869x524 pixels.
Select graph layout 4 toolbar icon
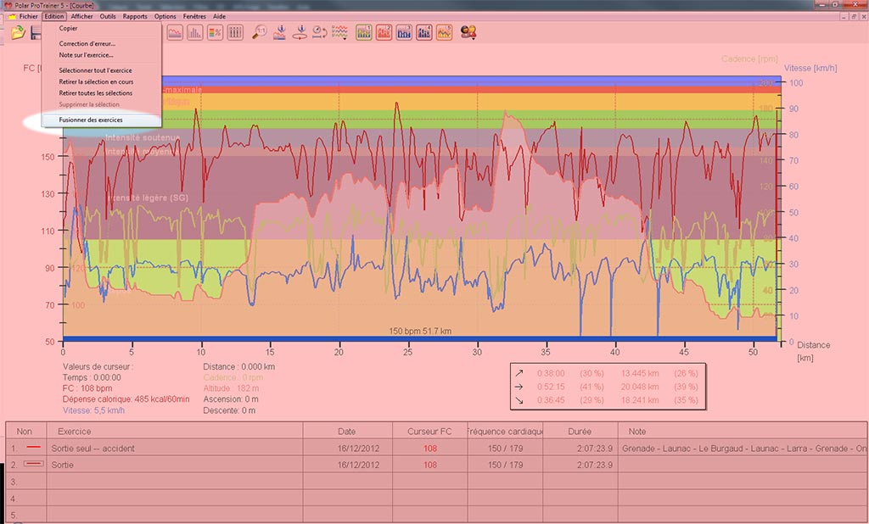424,33
